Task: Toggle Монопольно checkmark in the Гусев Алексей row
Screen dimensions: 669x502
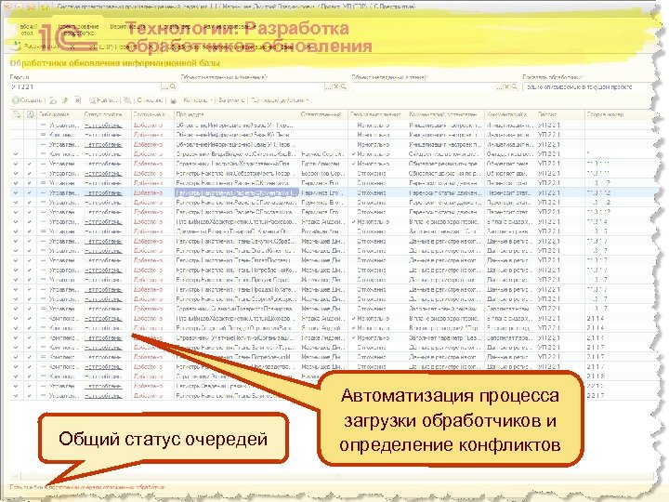Action: pos(354,164)
